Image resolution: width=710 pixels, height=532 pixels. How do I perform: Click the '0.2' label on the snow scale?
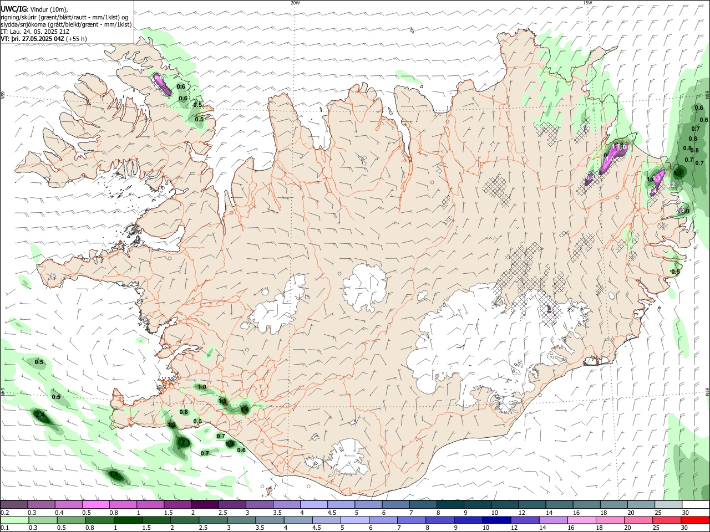pos(4,513)
